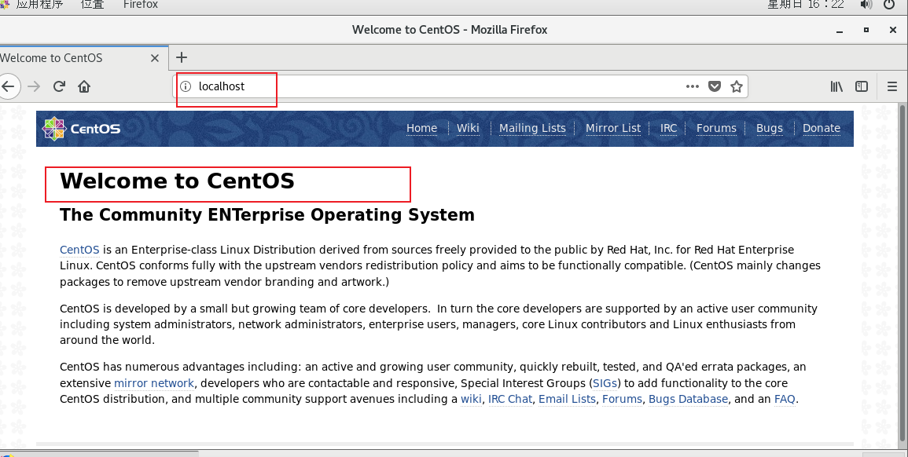This screenshot has width=908, height=457.
Task: Open the system volume indicator
Action: pos(866,5)
